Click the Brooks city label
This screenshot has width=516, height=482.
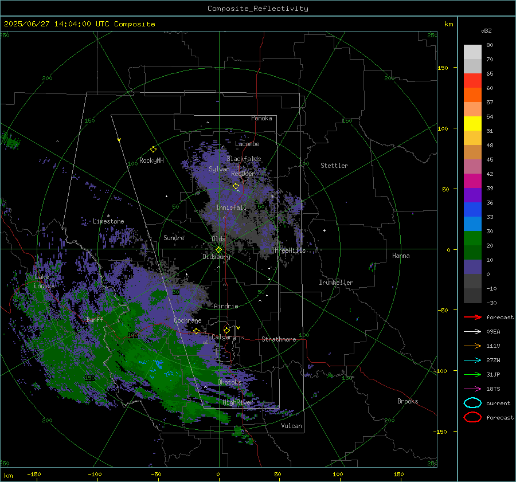[408, 401]
